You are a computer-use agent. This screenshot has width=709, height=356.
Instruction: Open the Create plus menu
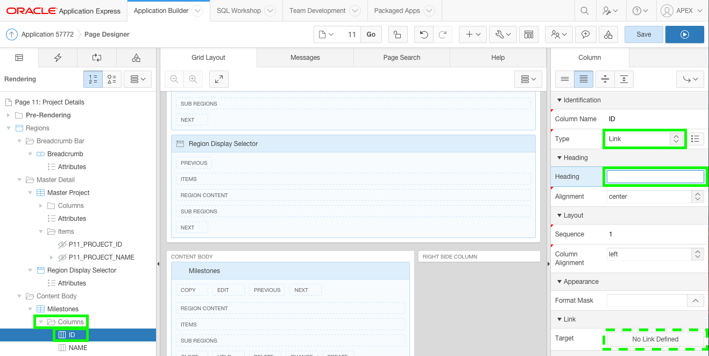point(473,34)
